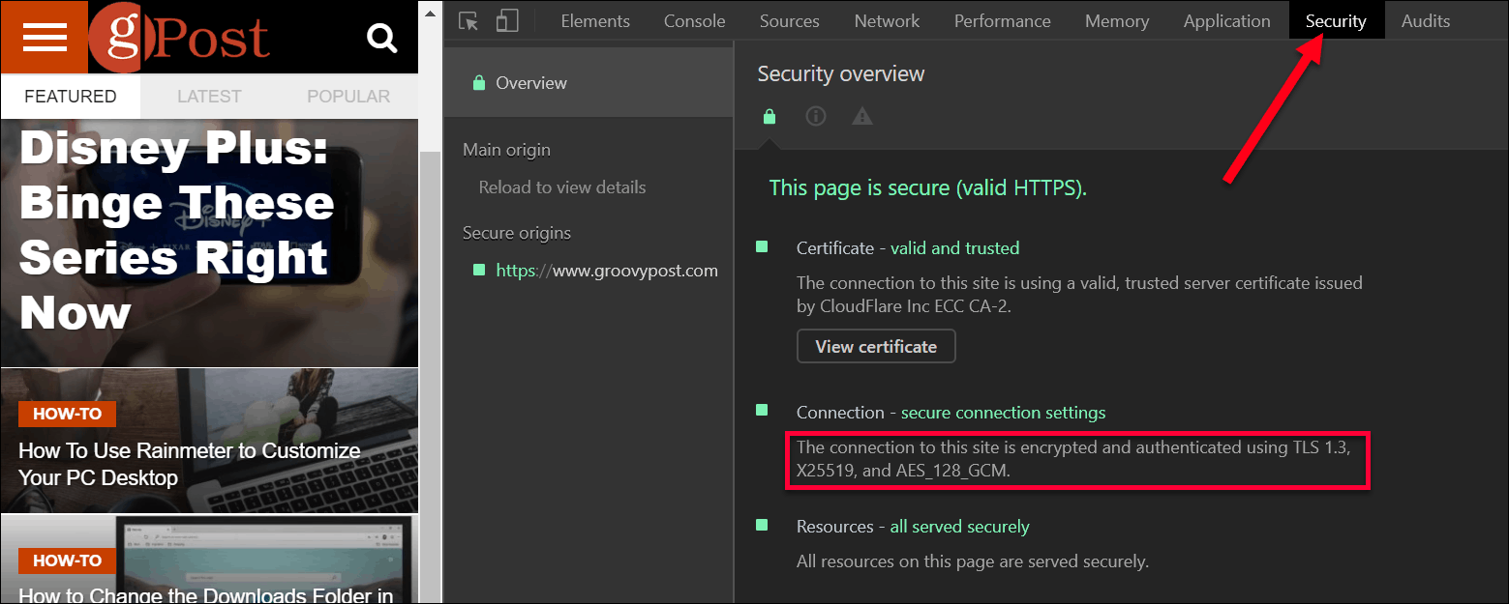Viewport: 1509px width, 604px height.
Task: Click 'All resources on this page' text
Action: point(973,561)
